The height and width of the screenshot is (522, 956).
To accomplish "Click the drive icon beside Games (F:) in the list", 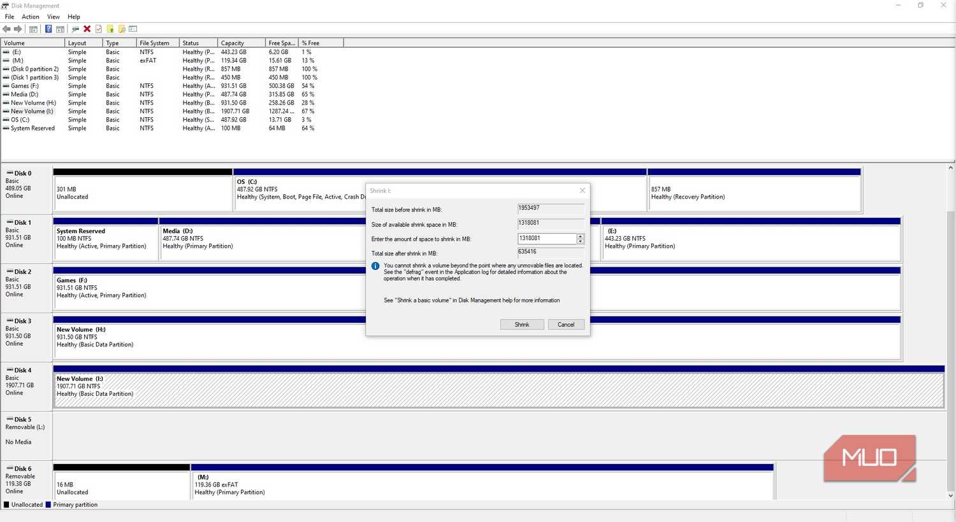I will tap(6, 86).
